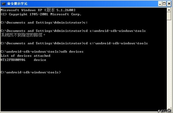Click the Microsoft Windows XP version line
The image size is (173, 113).
tap(38, 10)
